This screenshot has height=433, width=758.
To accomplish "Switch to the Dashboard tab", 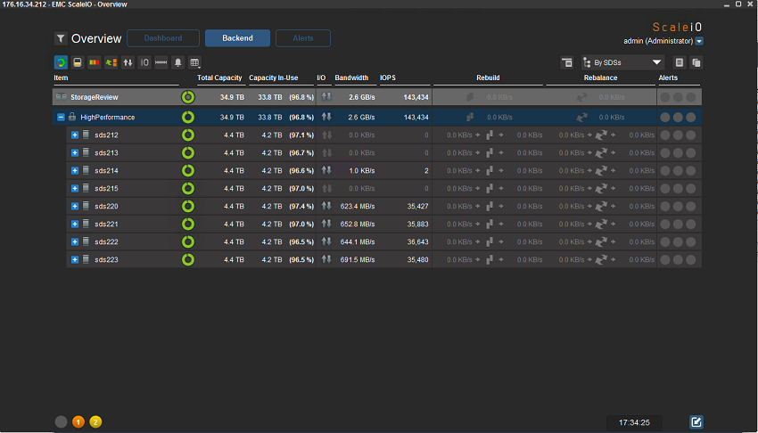I will pyautogui.click(x=163, y=38).
